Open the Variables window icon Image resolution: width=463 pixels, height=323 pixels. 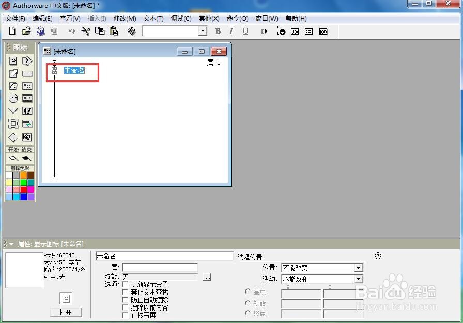pos(309,31)
